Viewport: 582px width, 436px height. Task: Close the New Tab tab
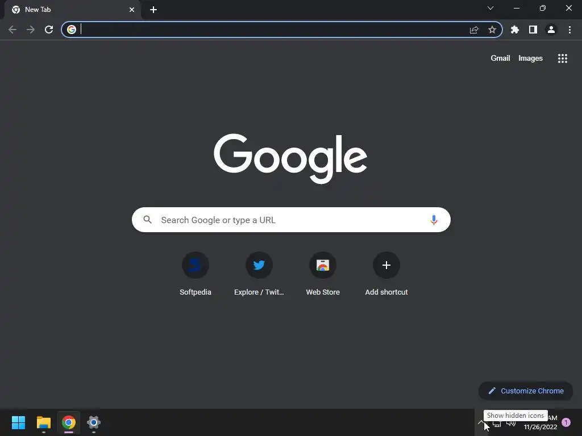tap(132, 10)
